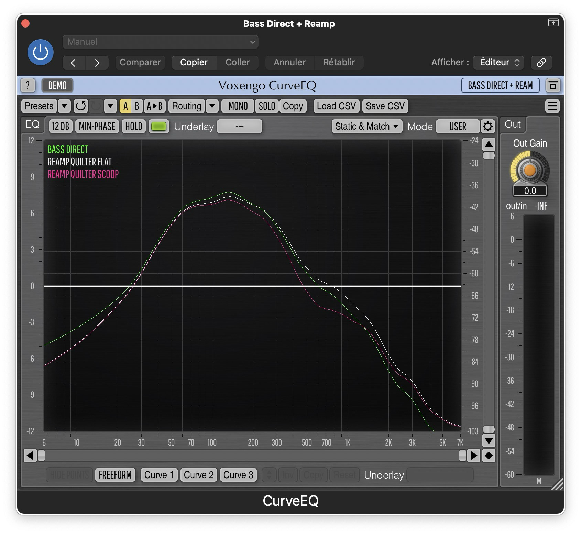This screenshot has width=581, height=534.
Task: Click the Annuler button
Action: pyautogui.click(x=289, y=63)
